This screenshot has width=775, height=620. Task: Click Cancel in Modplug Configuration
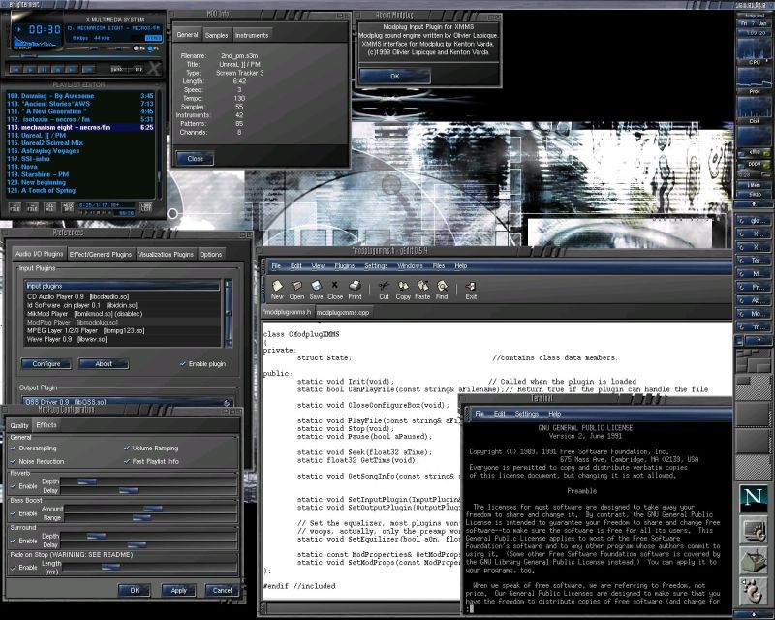point(222,590)
